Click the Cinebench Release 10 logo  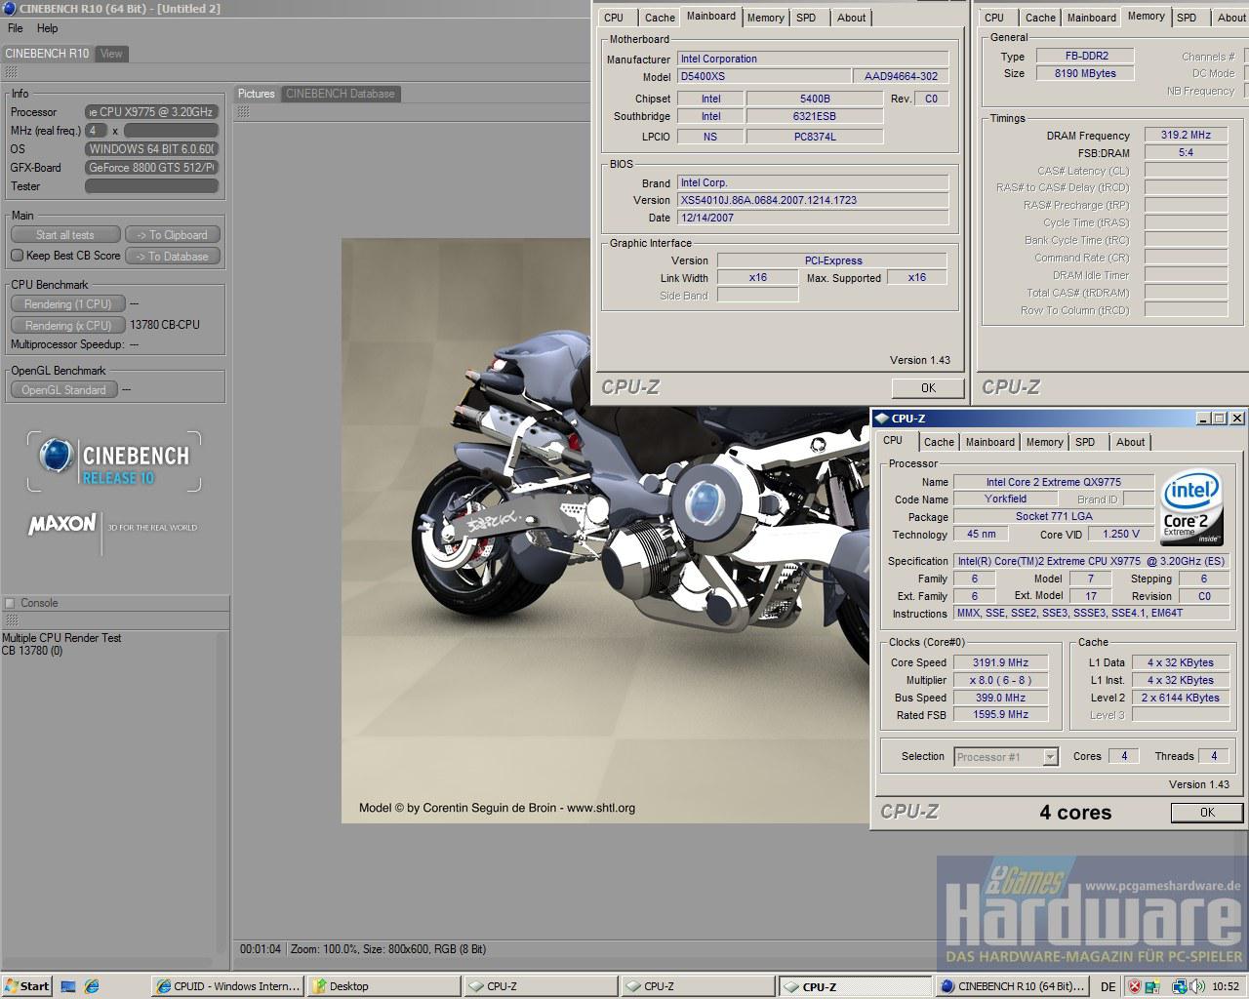tap(114, 462)
